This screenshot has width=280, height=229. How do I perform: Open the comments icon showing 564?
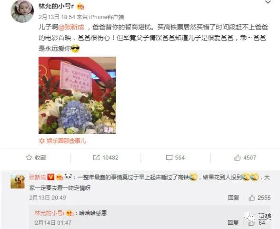[169, 157]
